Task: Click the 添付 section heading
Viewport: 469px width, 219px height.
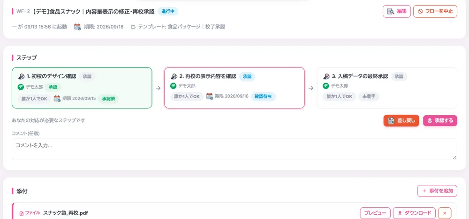Action: (x=22, y=191)
